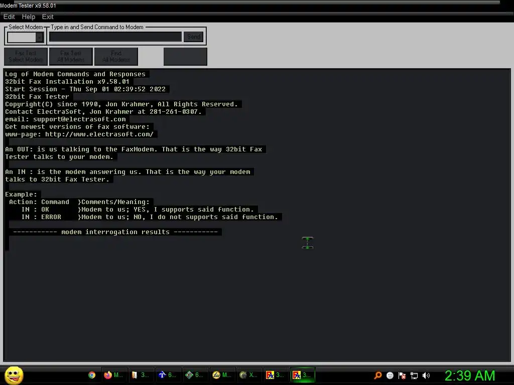Click the Copyright Jon Krahmer log line
Viewport: 514px width, 385px height.
(x=121, y=104)
